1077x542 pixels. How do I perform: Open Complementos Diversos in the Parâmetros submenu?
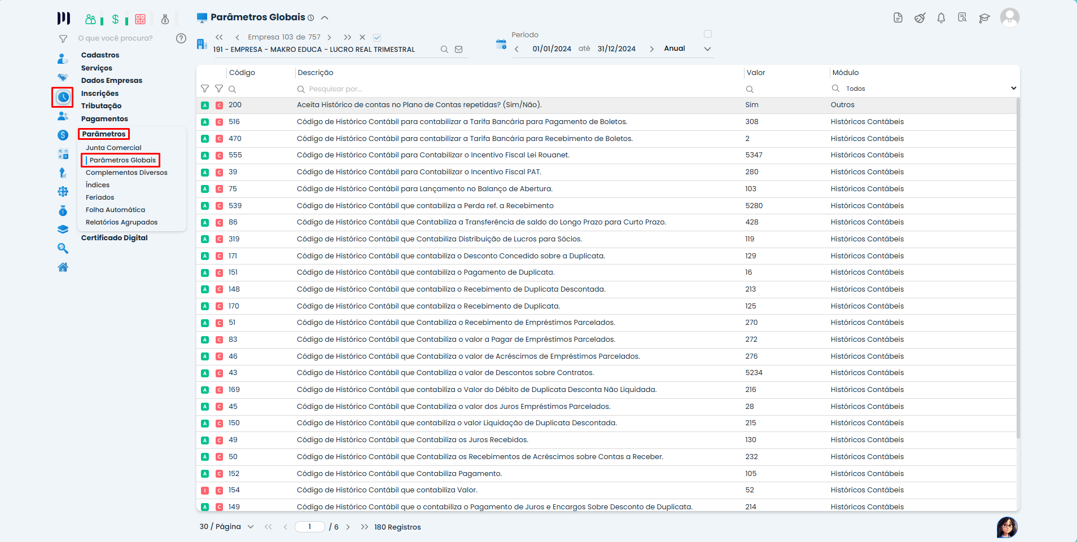coord(126,173)
